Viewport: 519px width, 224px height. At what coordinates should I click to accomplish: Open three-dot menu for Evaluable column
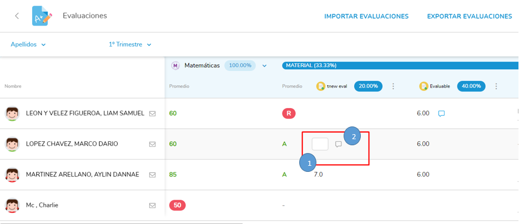496,86
